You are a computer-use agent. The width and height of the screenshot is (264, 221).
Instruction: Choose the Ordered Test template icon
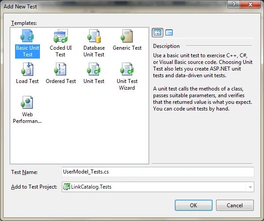click(60, 69)
